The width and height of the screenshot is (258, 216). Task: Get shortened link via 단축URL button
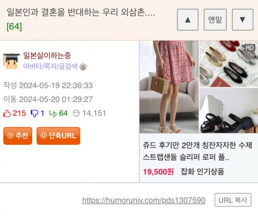58,136
